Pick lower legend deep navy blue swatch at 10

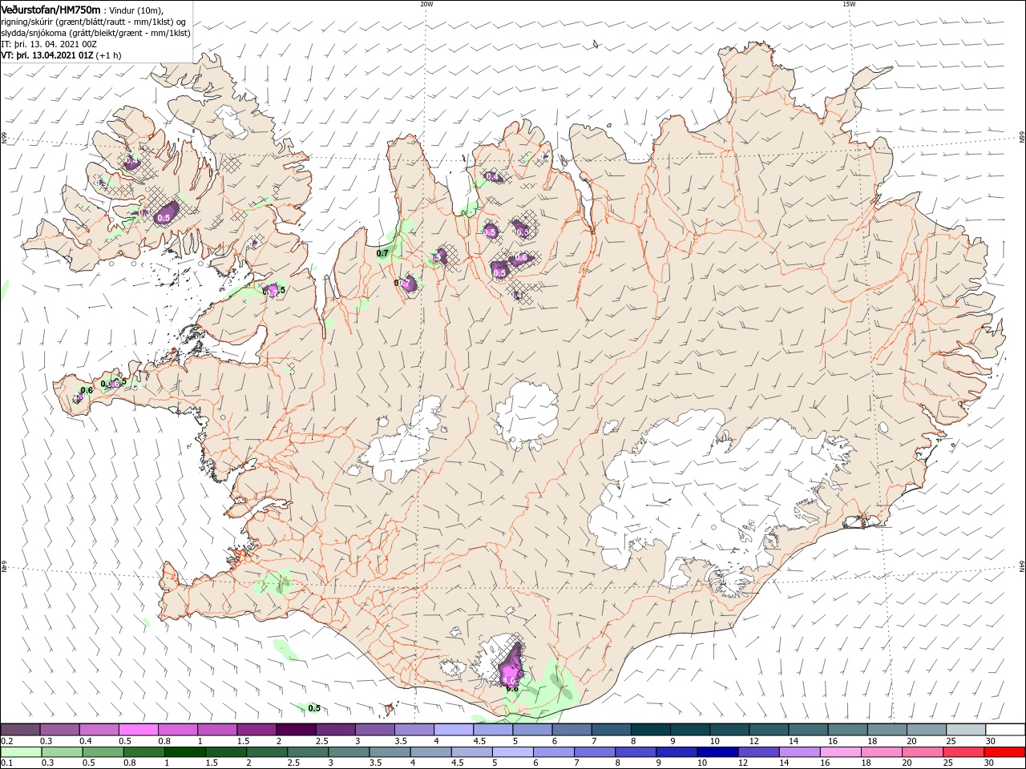(717, 752)
